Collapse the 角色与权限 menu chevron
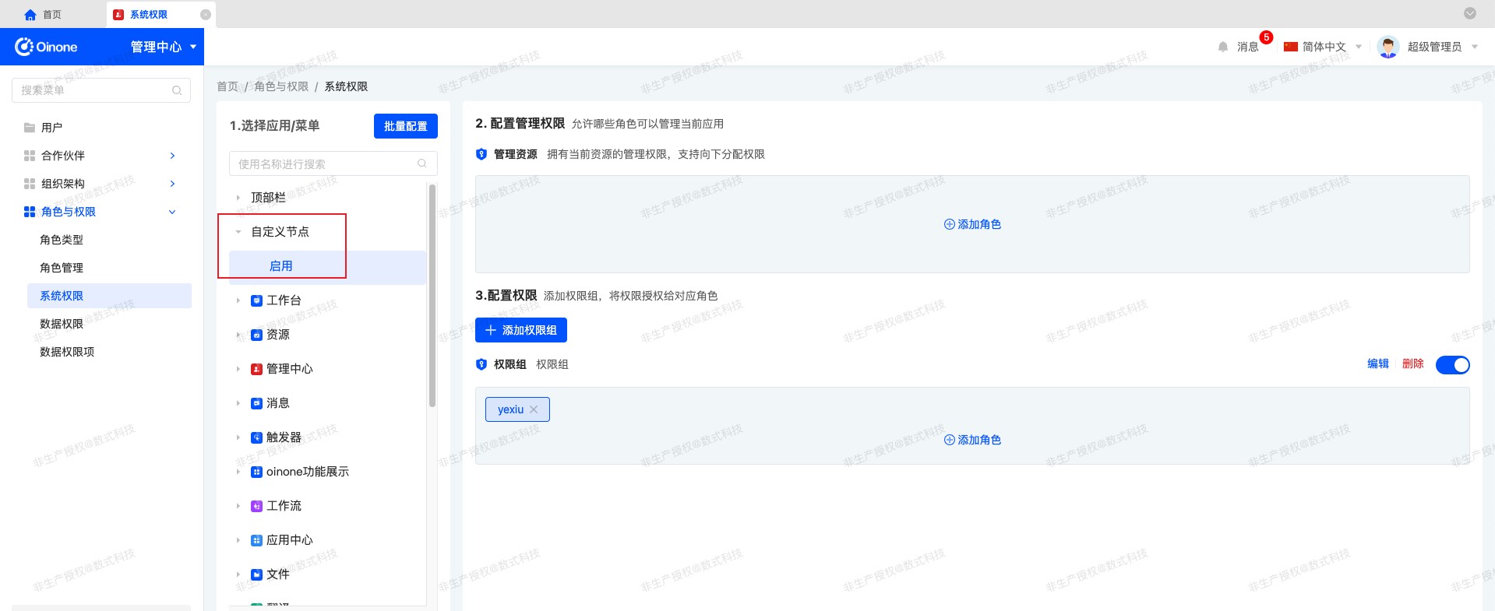The height and width of the screenshot is (611, 1495). 172,212
